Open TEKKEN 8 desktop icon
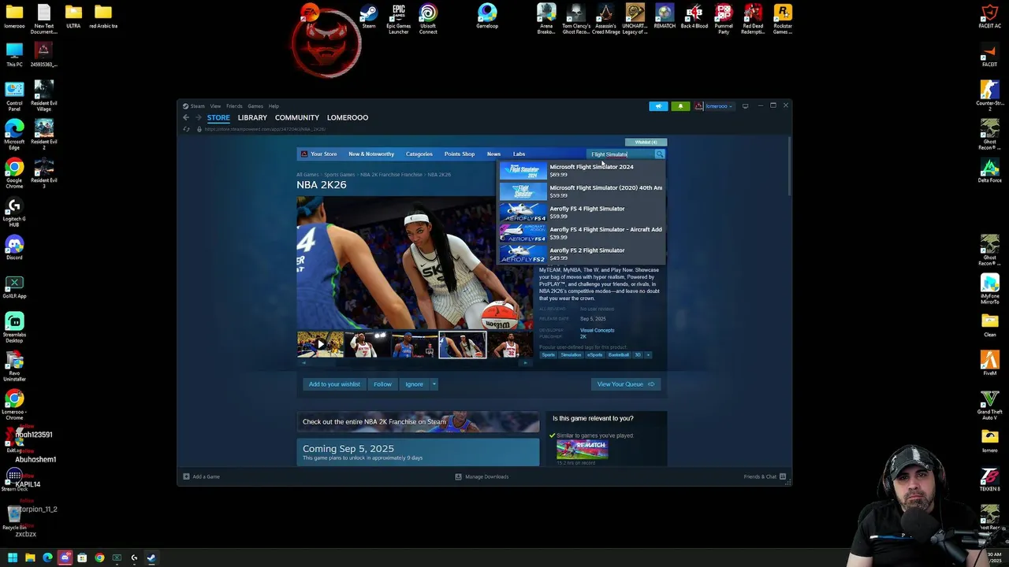The image size is (1009, 567). (990, 479)
